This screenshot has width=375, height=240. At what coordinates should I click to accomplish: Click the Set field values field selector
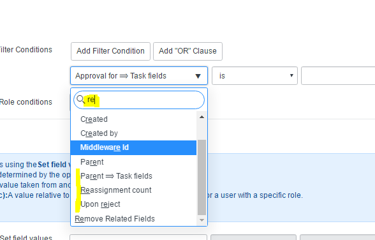138,237
